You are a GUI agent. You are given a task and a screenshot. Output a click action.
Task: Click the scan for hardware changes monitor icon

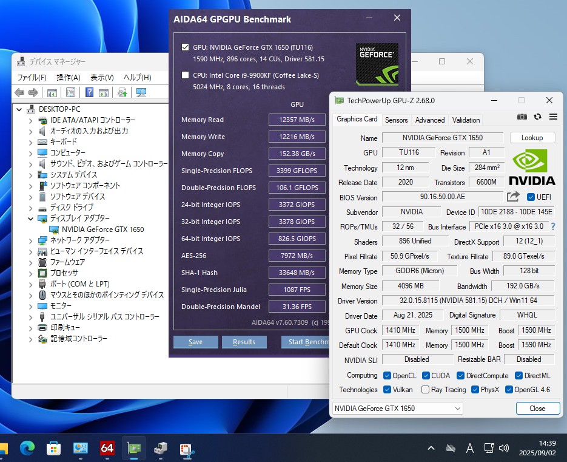click(x=141, y=93)
